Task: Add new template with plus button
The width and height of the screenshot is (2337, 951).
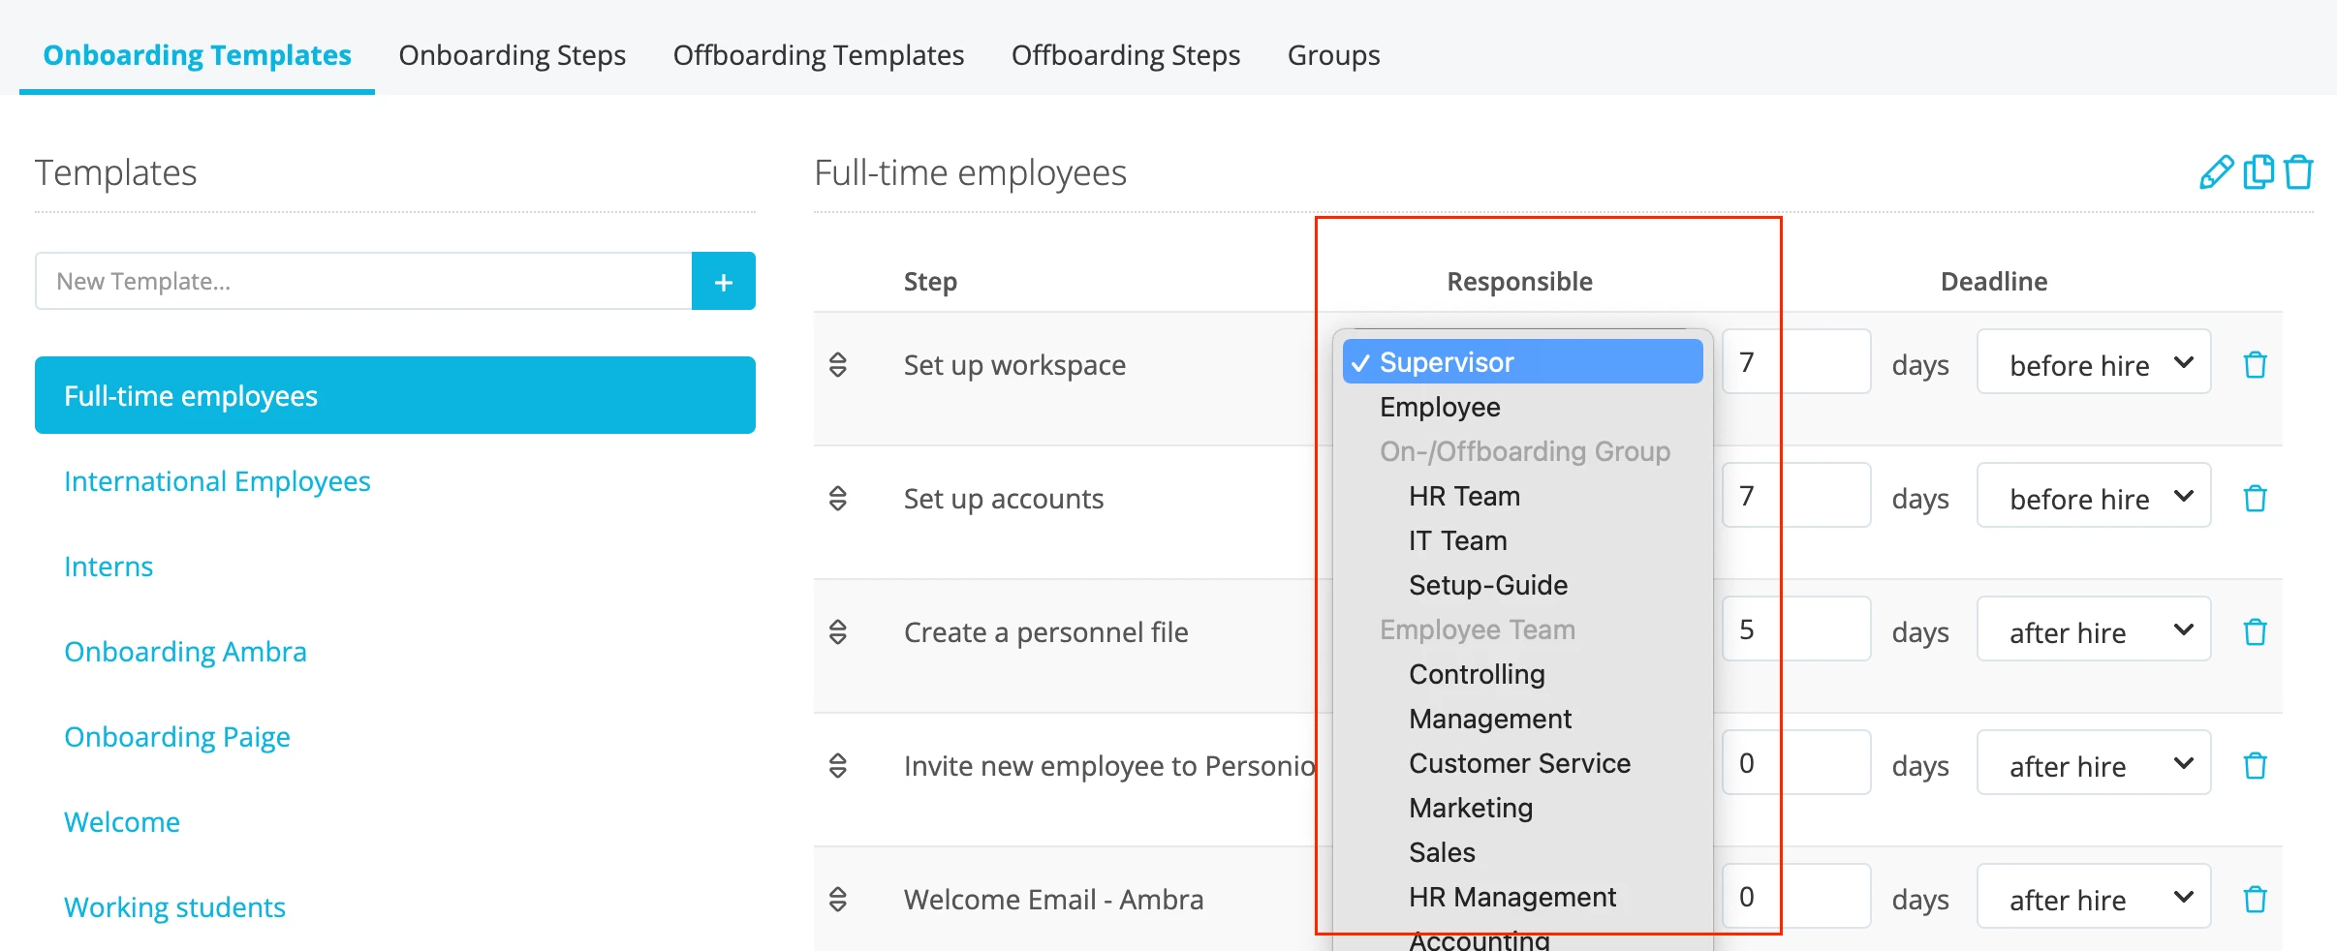Action: tap(723, 281)
